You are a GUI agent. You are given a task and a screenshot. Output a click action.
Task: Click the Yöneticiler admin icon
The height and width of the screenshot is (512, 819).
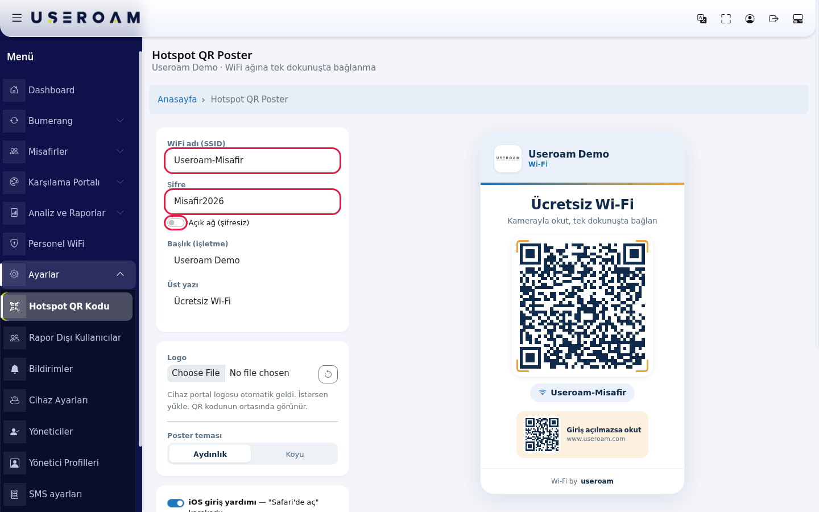(15, 431)
